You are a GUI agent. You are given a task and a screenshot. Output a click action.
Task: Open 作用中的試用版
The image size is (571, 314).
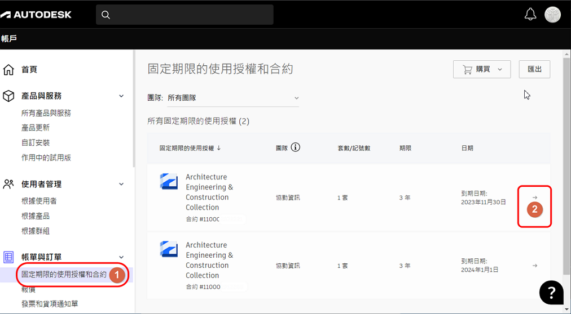(46, 158)
